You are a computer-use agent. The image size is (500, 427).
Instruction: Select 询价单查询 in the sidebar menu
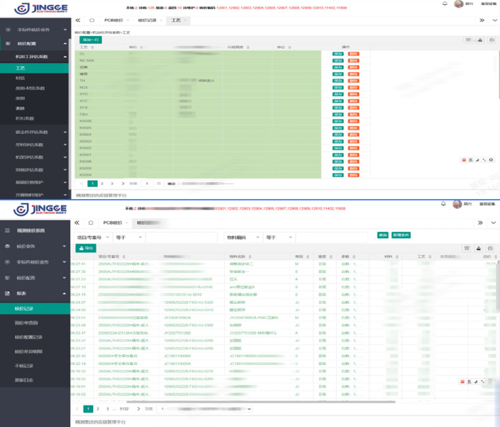[27, 323]
